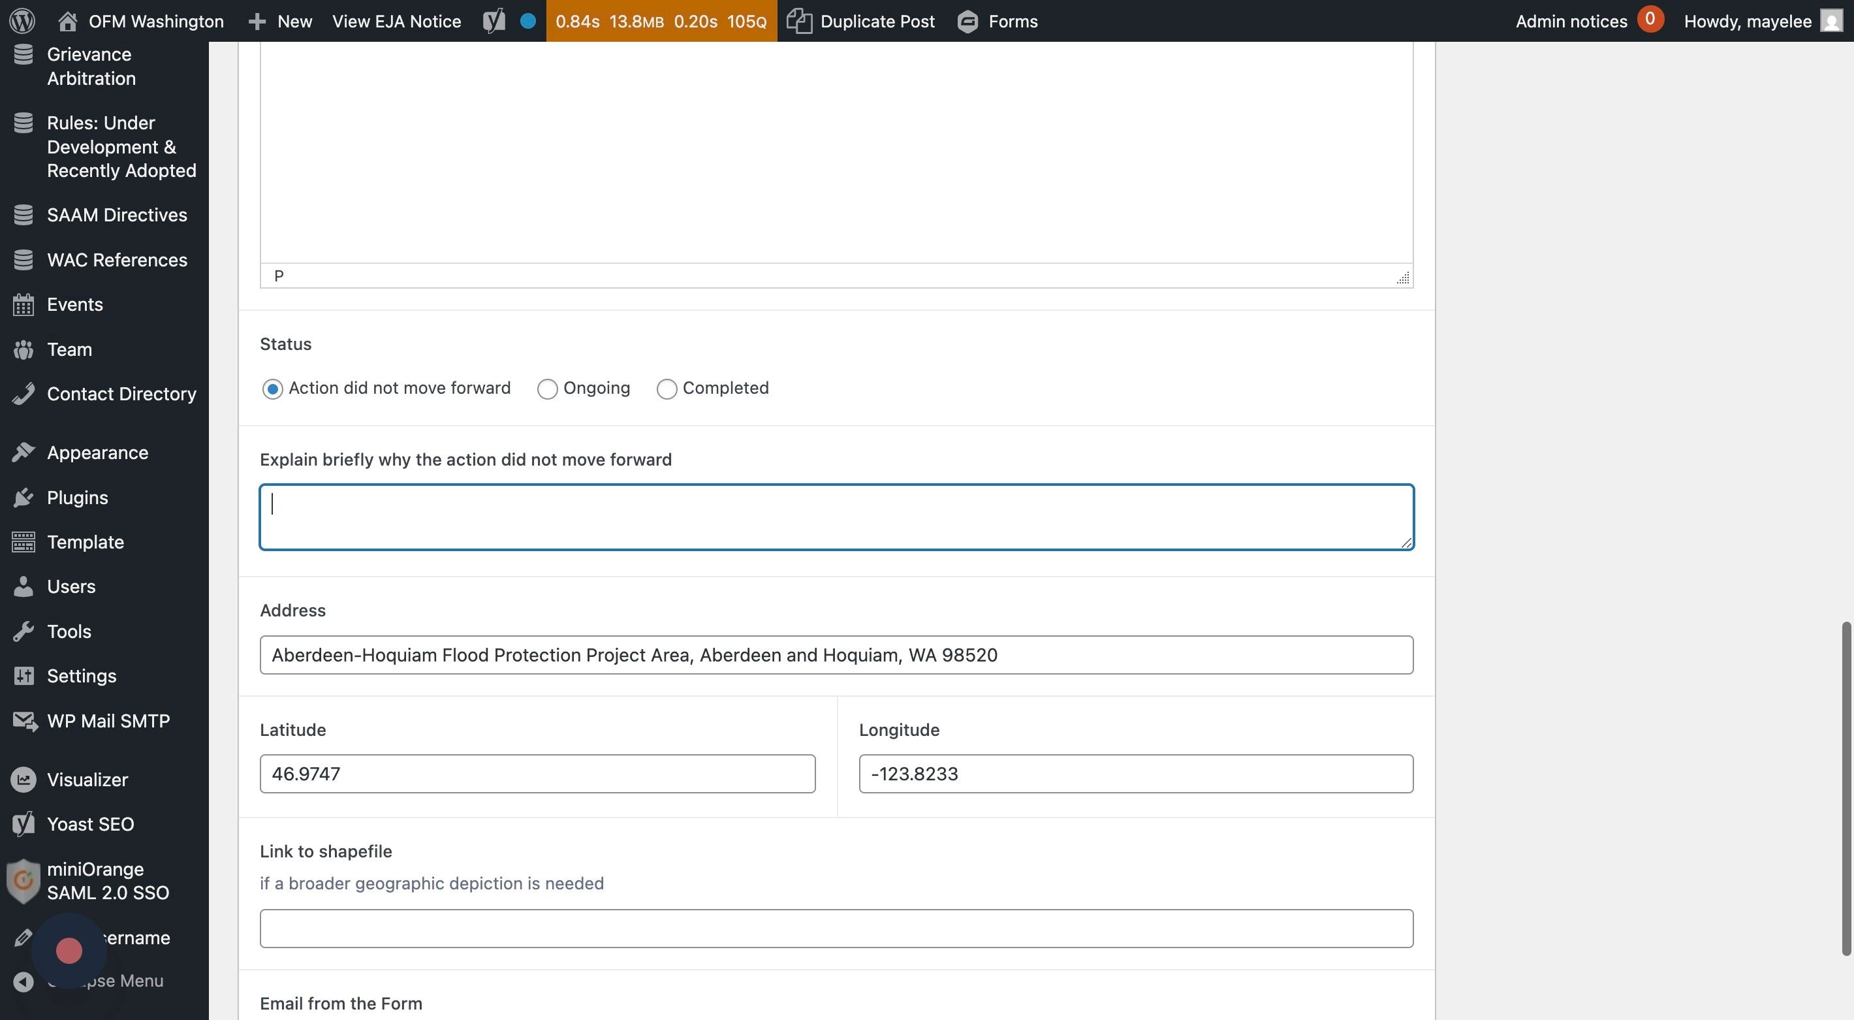
Task: Open the Plugins sidebar menu
Action: point(77,498)
